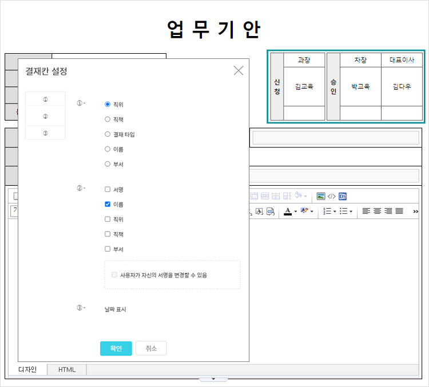Viewport: 429px width, 387px height.
Task: Close the 결재칸 설정 dialog
Action: pyautogui.click(x=239, y=70)
